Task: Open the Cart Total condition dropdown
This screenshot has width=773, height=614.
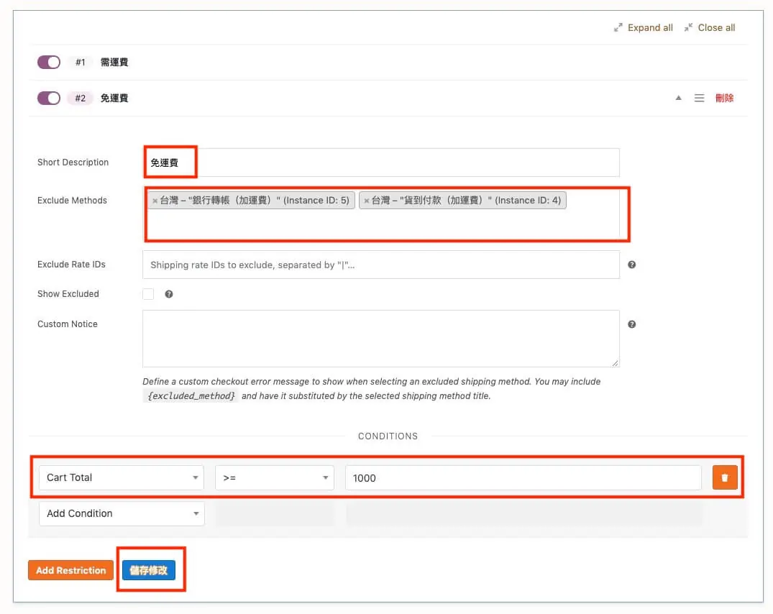Action: 122,477
